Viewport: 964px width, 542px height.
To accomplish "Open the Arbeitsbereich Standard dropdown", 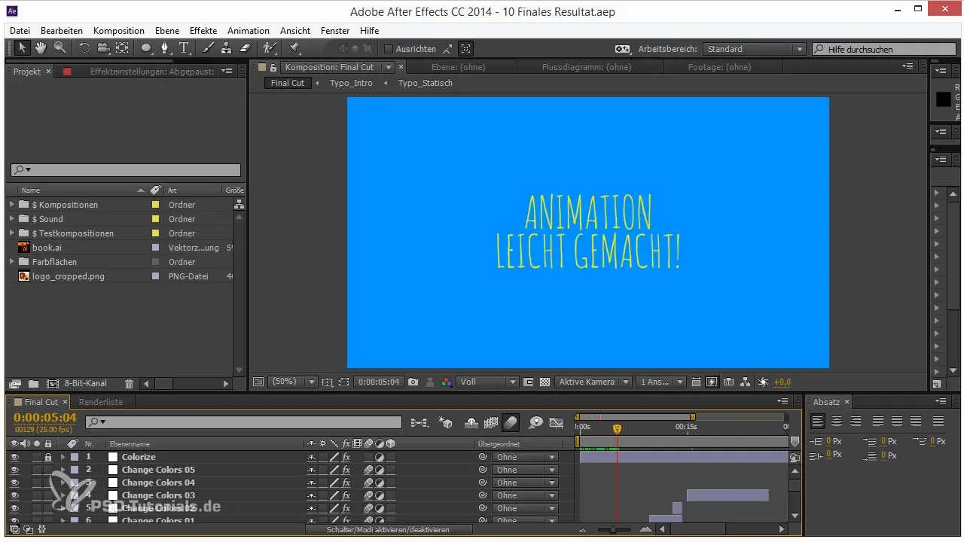I will click(x=755, y=49).
